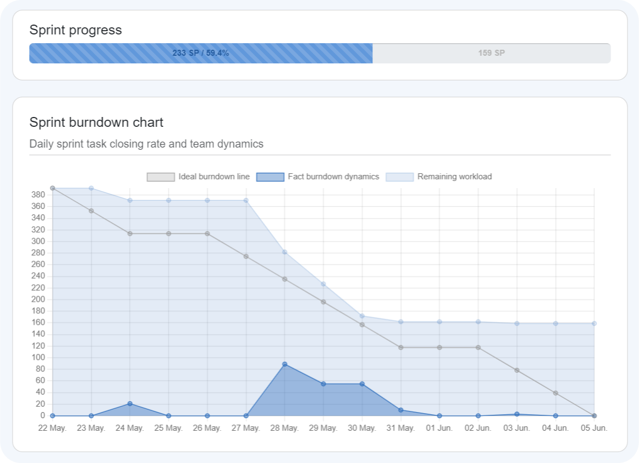Click the 01 Jun. x-axis date label
This screenshot has height=463, width=639.
coord(439,428)
